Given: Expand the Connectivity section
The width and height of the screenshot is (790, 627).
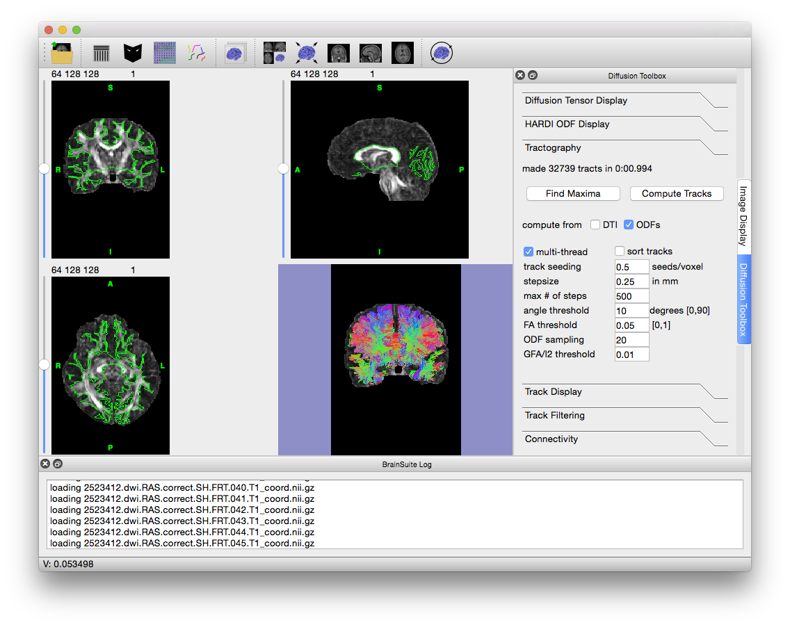Looking at the screenshot, I should coord(551,439).
